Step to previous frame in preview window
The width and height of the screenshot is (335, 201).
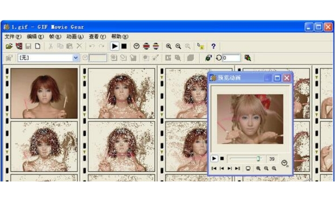point(222,168)
